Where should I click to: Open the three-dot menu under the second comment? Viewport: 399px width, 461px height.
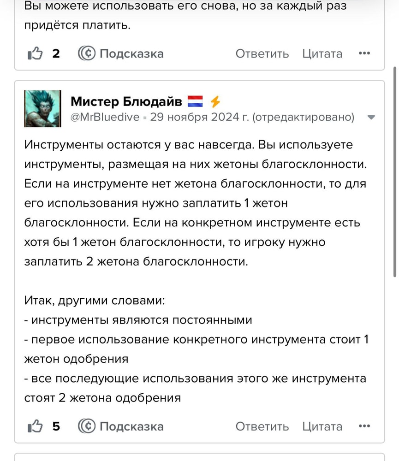coord(364,426)
